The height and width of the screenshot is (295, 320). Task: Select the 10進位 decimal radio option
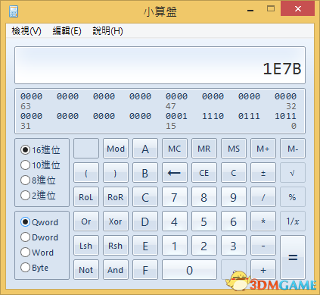coord(40,165)
